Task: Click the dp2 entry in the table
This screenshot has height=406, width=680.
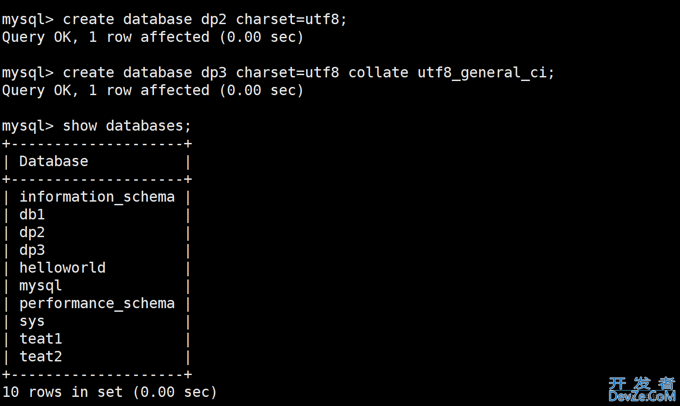Action: point(32,233)
